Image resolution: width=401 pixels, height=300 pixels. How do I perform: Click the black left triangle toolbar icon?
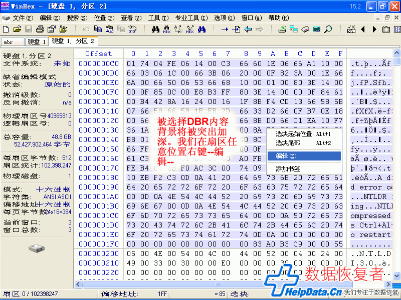pos(362,29)
